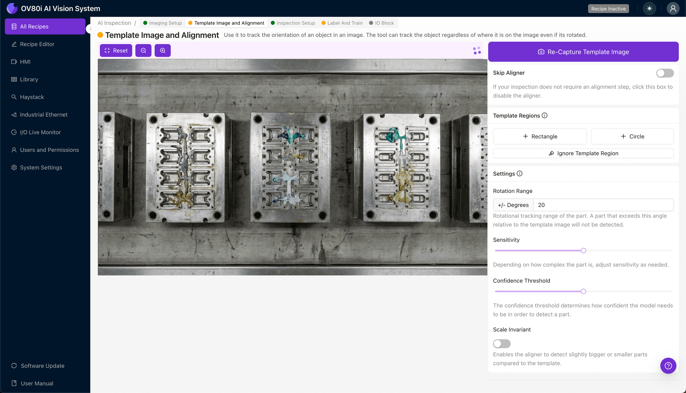The width and height of the screenshot is (686, 393).
Task: Click the zoom in magnifier icon
Action: (x=162, y=51)
